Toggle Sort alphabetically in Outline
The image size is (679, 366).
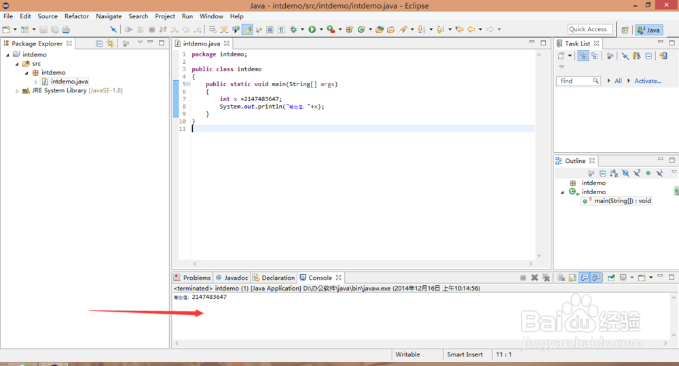click(x=614, y=173)
